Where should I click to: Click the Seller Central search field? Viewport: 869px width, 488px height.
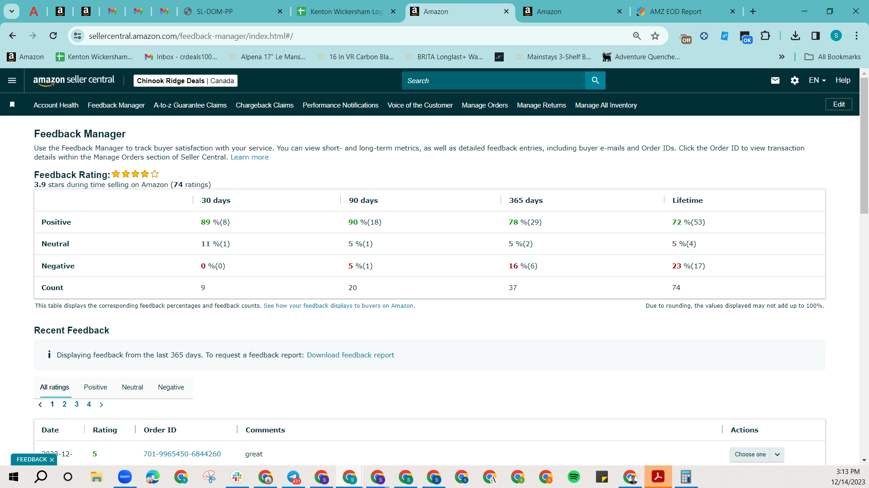[x=493, y=80]
